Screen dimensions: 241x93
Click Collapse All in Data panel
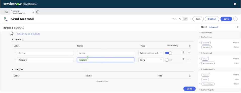point(214,27)
